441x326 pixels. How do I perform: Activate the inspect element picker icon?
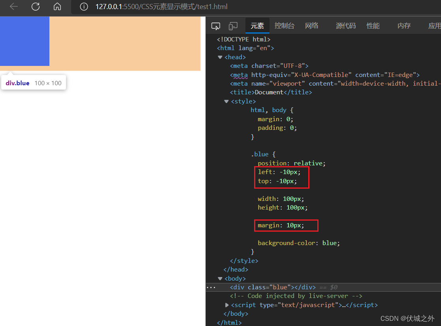click(216, 26)
